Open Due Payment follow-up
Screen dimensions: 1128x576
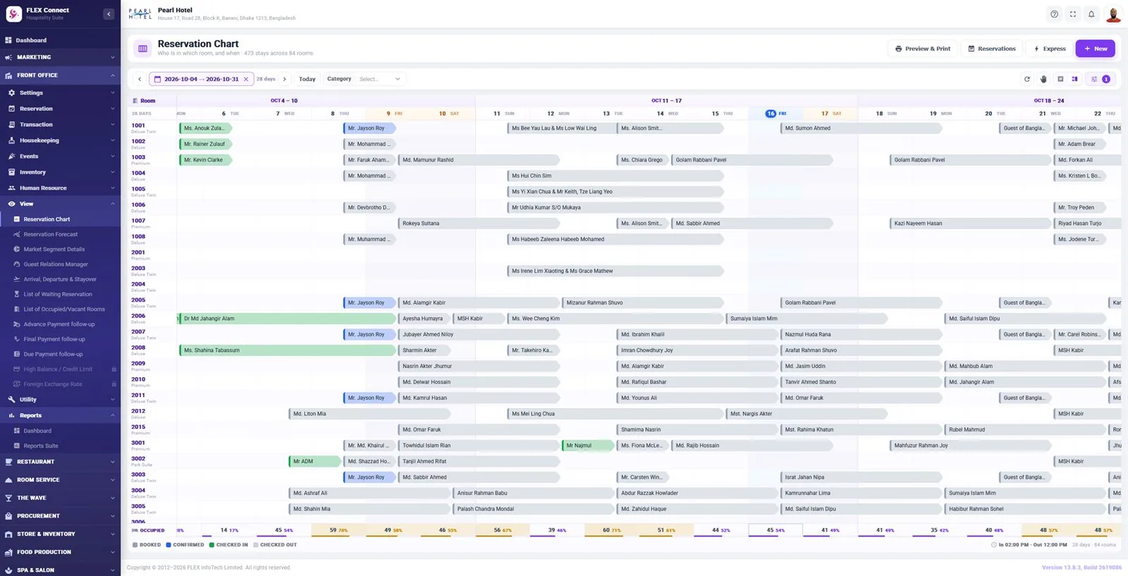pos(60,354)
